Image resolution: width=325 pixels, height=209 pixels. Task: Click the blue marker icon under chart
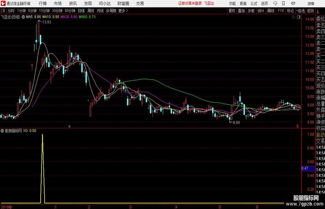[69, 126]
